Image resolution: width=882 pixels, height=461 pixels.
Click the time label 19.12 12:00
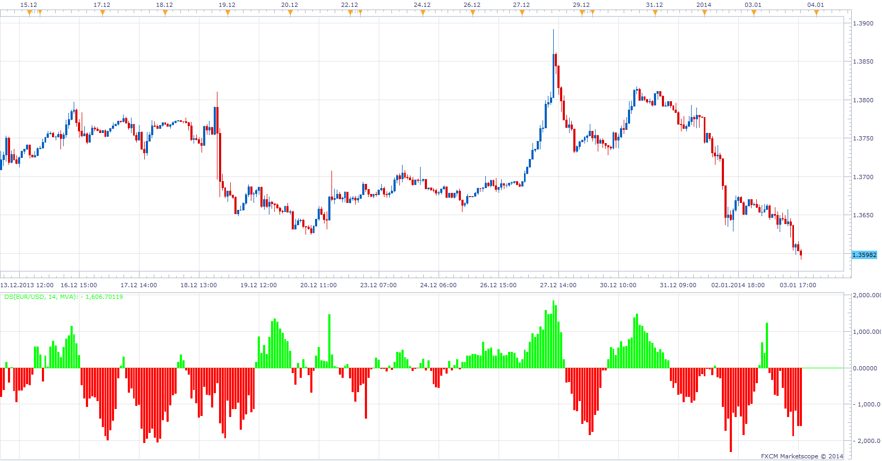(x=258, y=285)
